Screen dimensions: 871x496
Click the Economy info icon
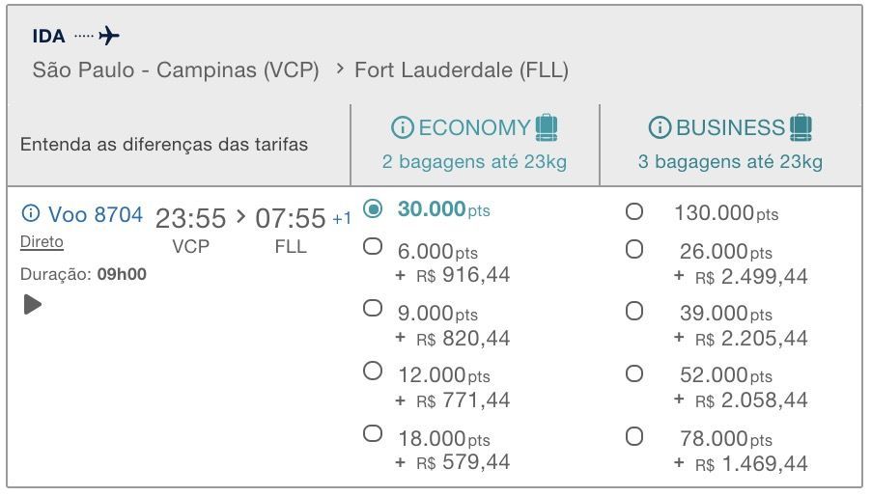click(402, 128)
